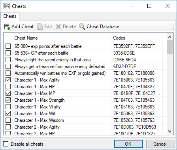Click the Cancel button
Viewport: 177px width, 150px height.
(x=160, y=144)
